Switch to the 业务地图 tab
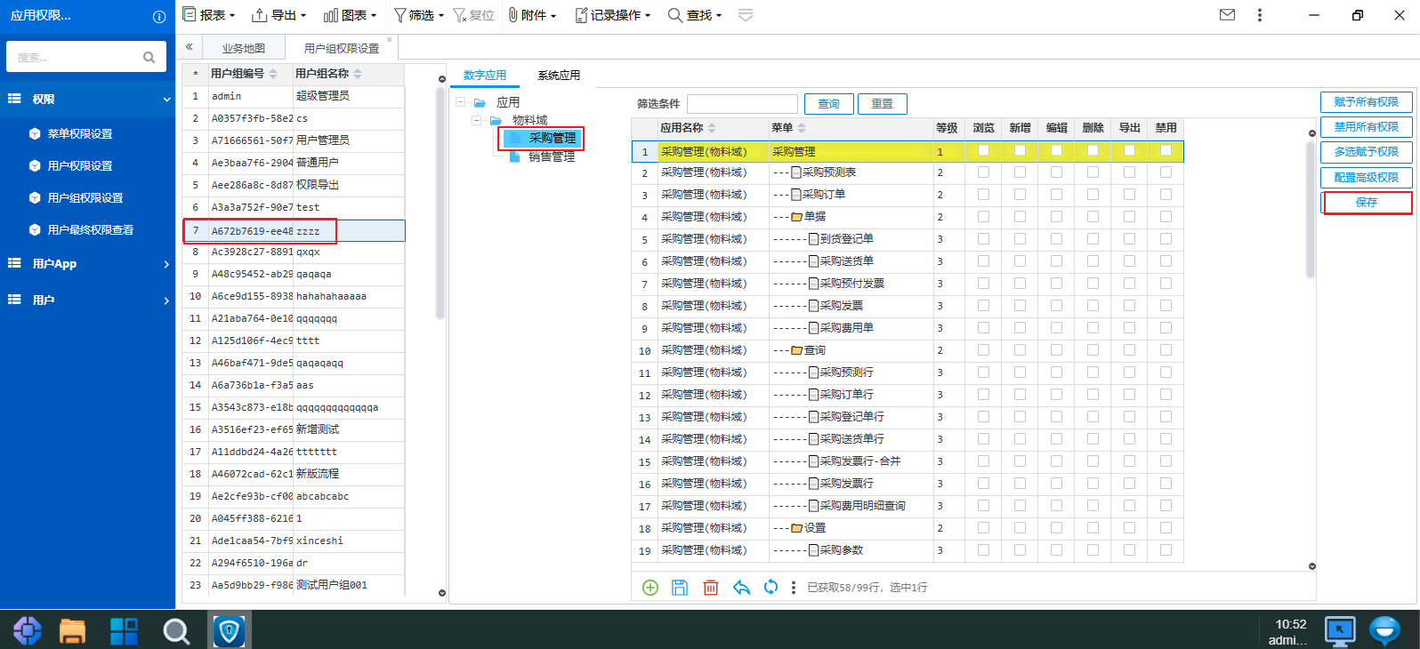The height and width of the screenshot is (649, 1420). coord(244,48)
